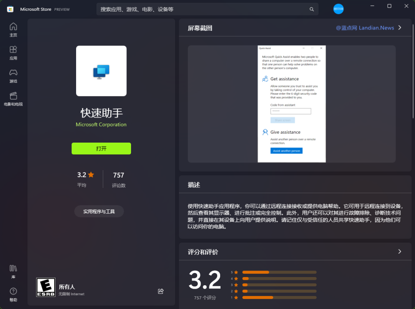The image size is (415, 309).
Task: Click the search magnifier icon
Action: coord(312,9)
